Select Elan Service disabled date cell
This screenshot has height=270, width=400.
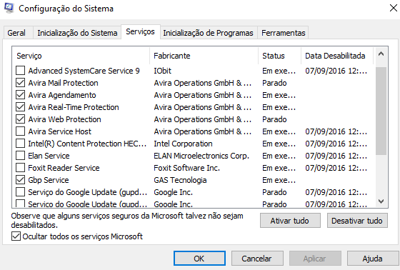click(x=336, y=156)
